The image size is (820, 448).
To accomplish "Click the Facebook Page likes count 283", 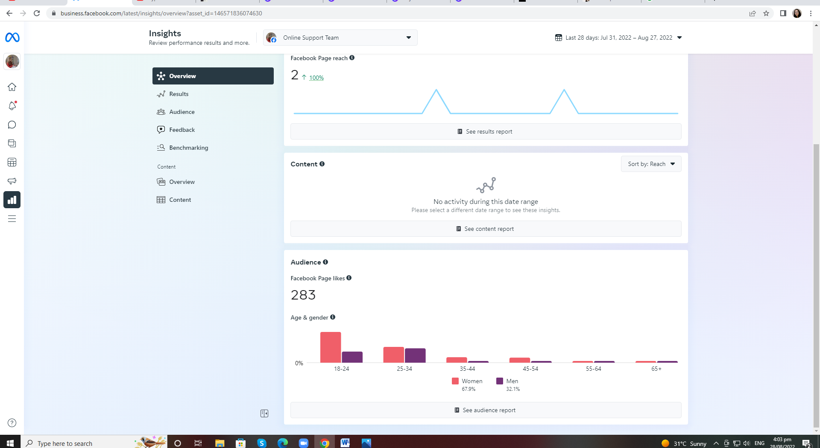I will (x=303, y=295).
